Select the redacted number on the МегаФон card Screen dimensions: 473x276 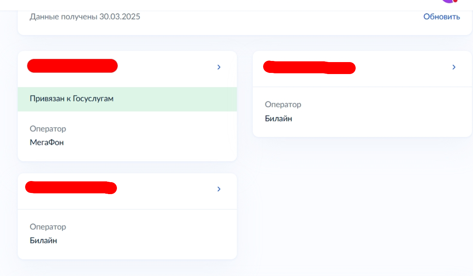pos(72,66)
